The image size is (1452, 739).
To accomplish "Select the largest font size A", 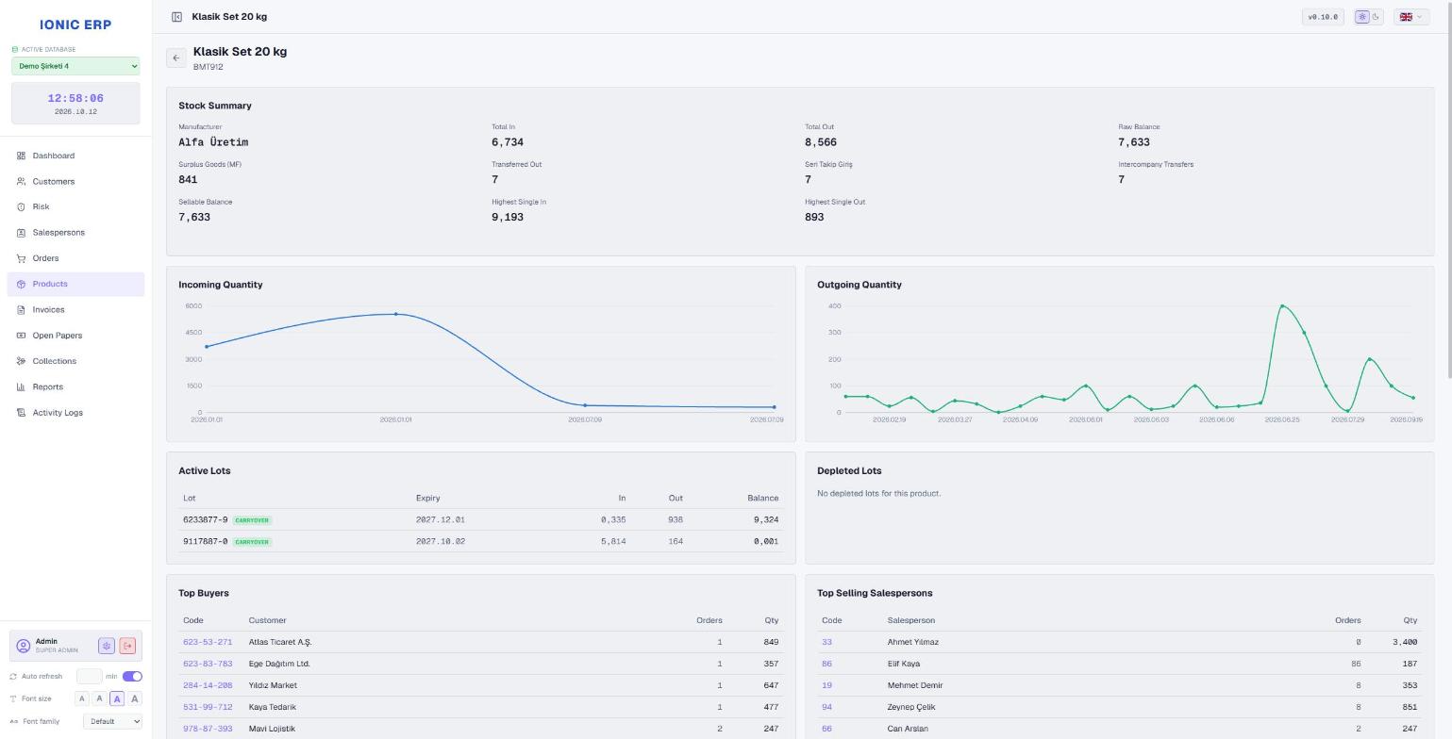I will pos(134,698).
